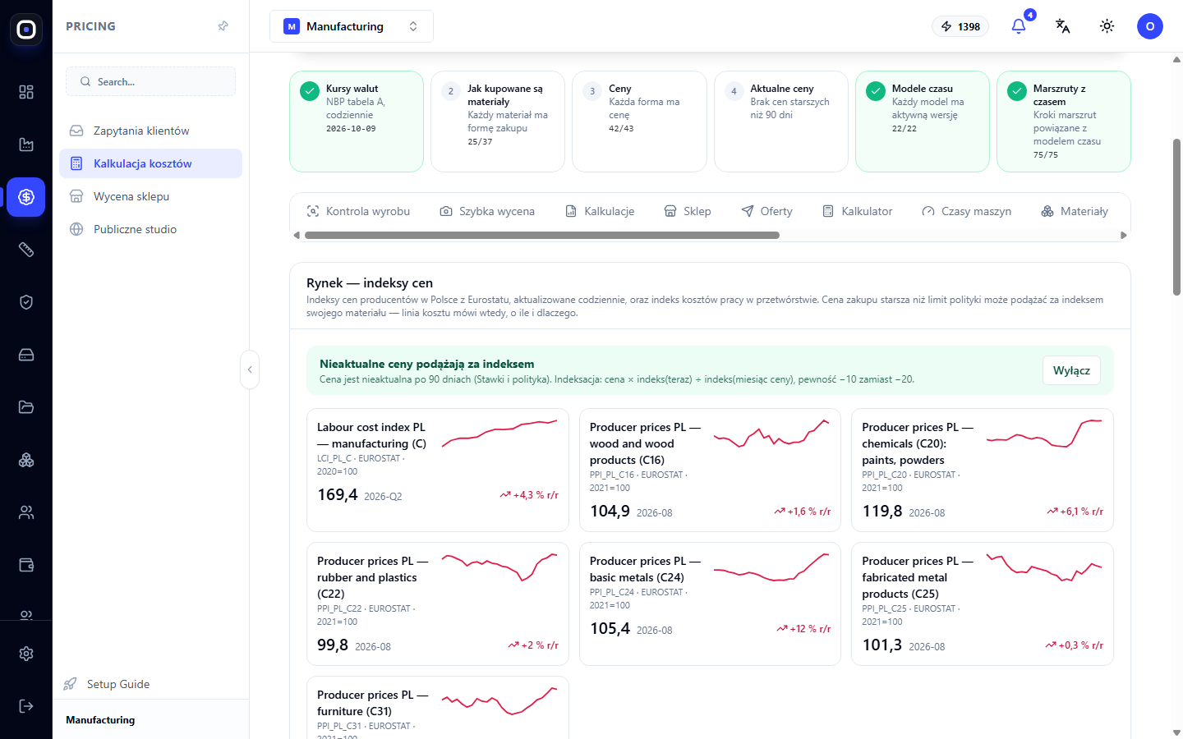Open the language translation icon
1183x739 pixels.
pos(1063,26)
